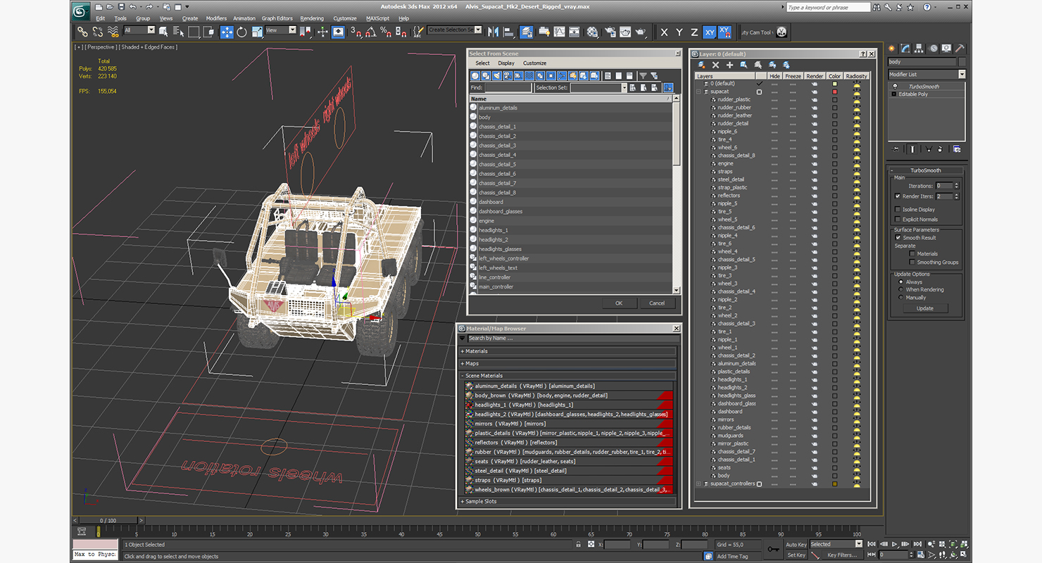
Task: Click the Key Filters button
Action: coord(843,555)
